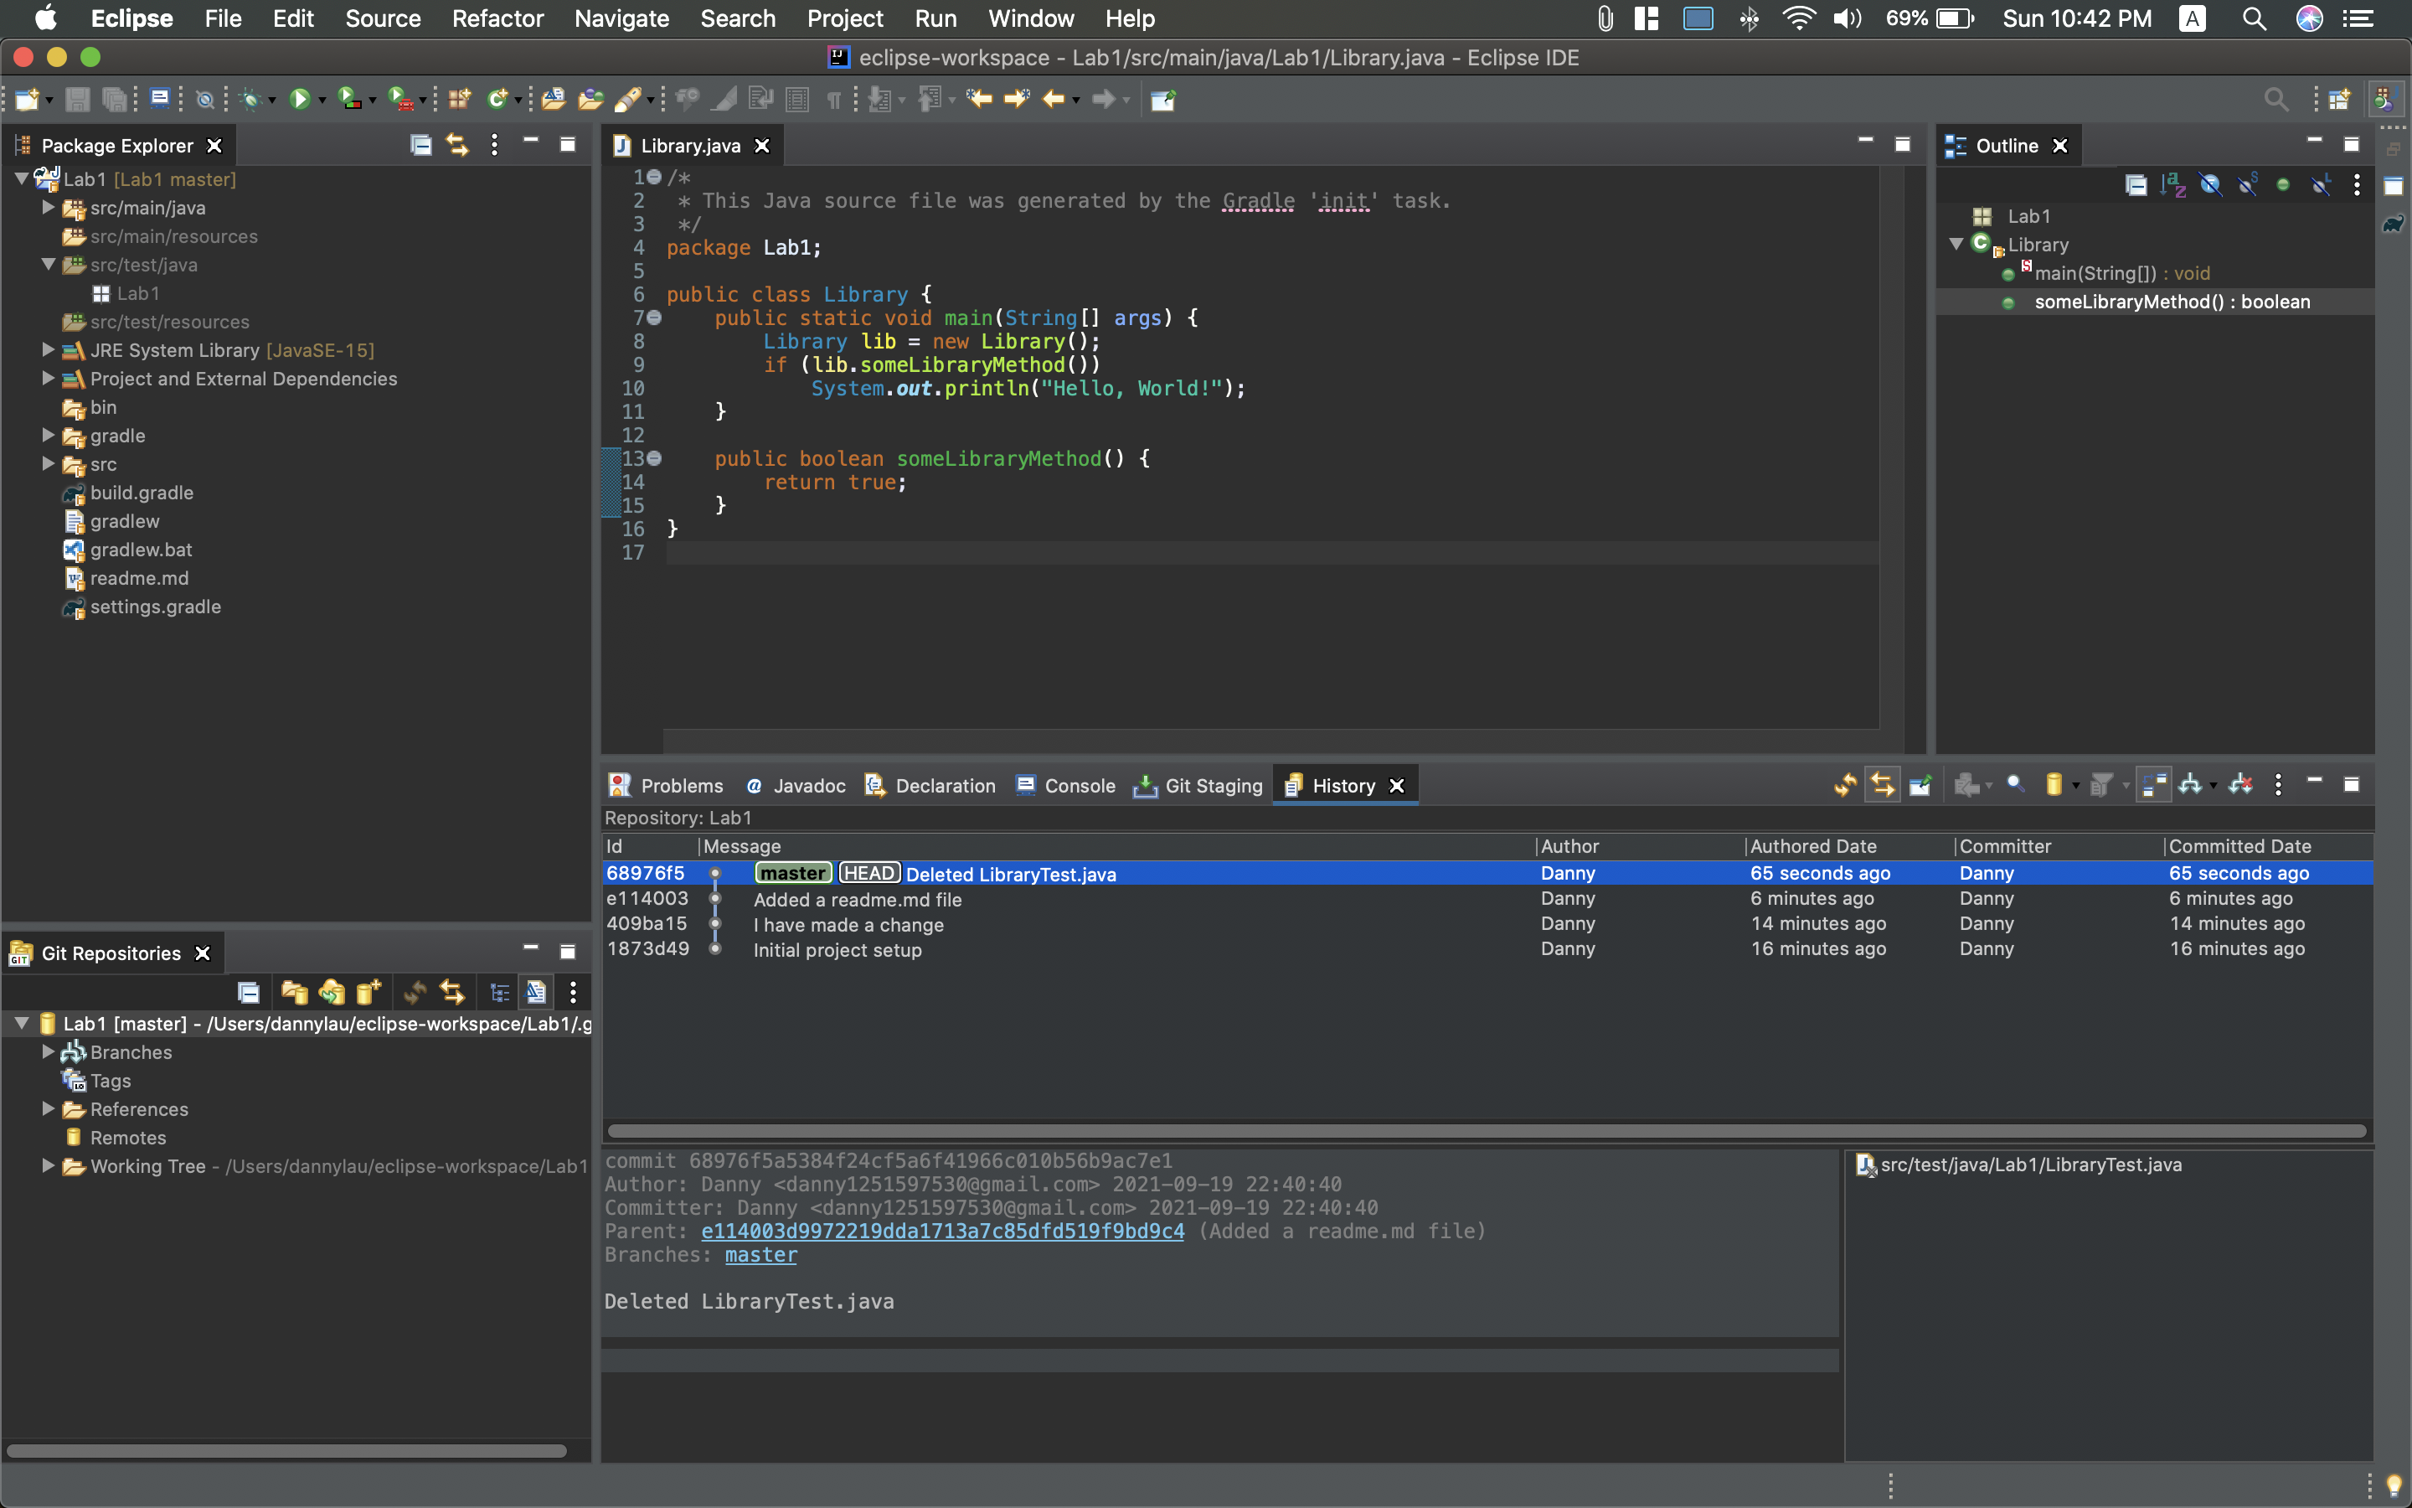The image size is (2412, 1508).
Task: Click Collapse All in Package Explorer
Action: pos(420,146)
